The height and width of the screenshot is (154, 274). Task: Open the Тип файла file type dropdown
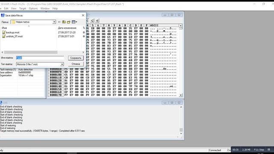coord(62,64)
